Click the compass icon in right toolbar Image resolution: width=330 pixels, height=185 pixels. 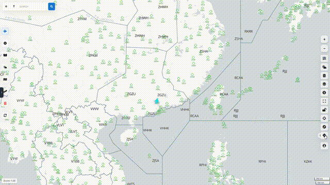324,127
